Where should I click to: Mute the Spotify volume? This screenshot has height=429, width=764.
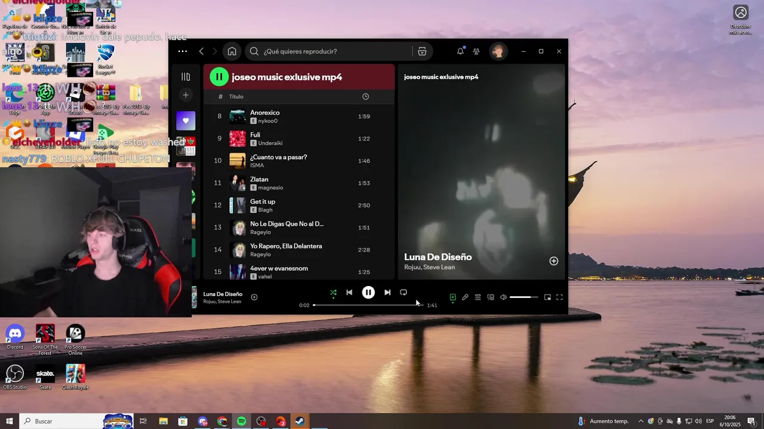coord(503,297)
